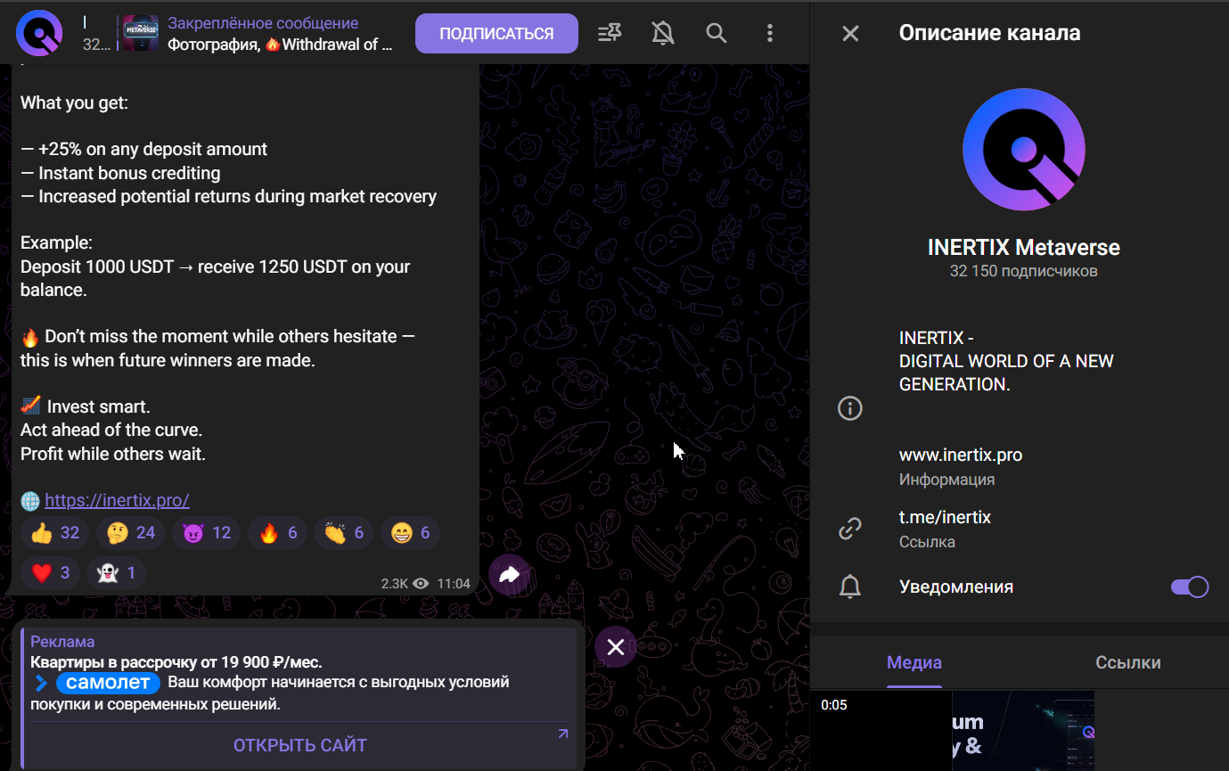
Task: Switch to the Медиа tab
Action: [914, 662]
